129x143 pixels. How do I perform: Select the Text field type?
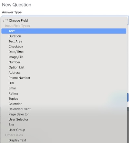pyautogui.click(x=64, y=31)
